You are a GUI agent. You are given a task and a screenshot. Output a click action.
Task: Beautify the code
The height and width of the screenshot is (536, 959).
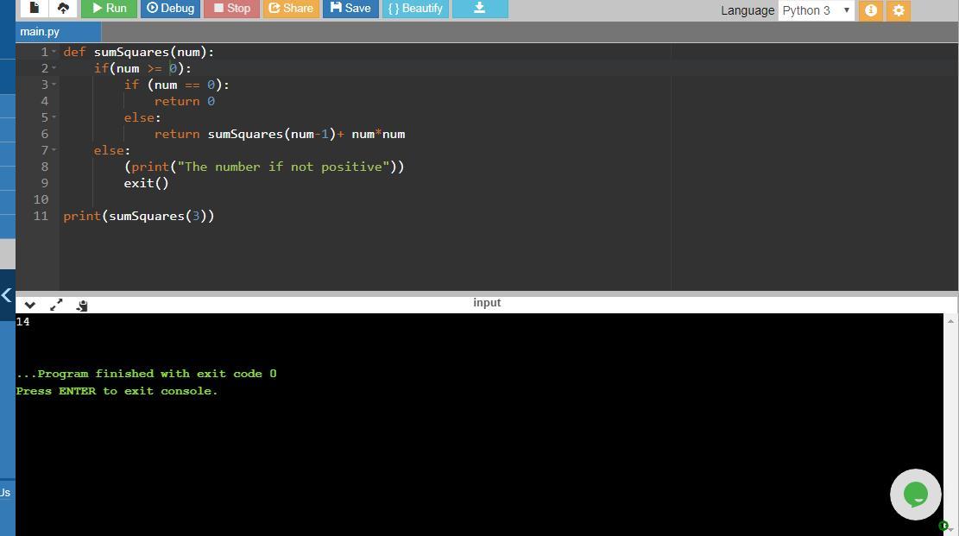[x=415, y=8]
